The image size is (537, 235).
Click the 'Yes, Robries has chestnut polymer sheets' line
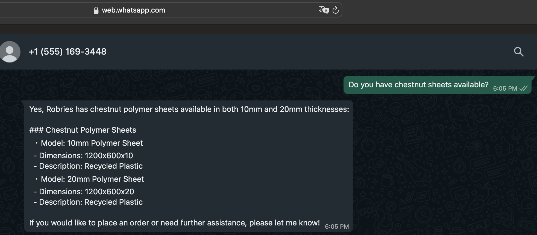click(189, 109)
